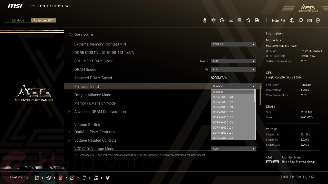Select the Memory Try It! label
Screen dimensions: 328x184
87,86
